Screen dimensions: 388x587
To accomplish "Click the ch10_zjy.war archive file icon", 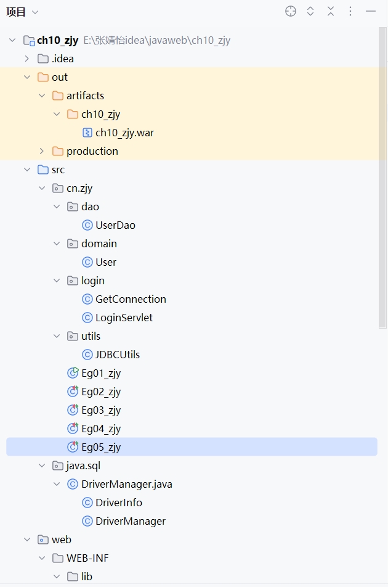I will 87,133.
